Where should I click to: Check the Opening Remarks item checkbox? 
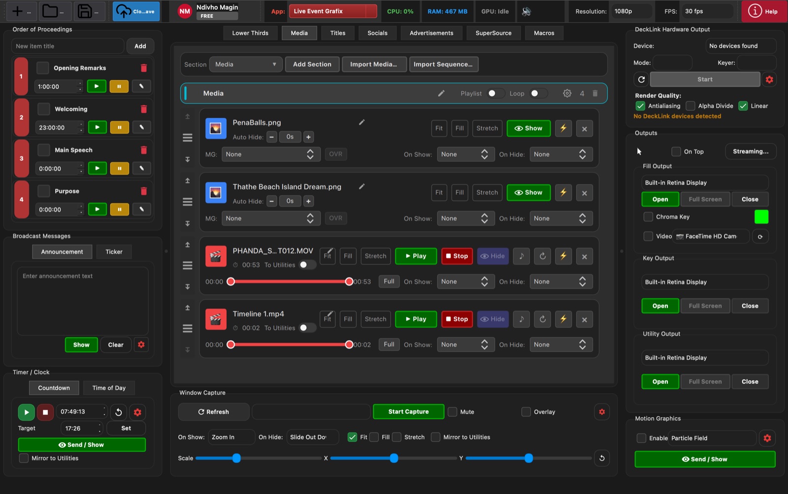43,68
